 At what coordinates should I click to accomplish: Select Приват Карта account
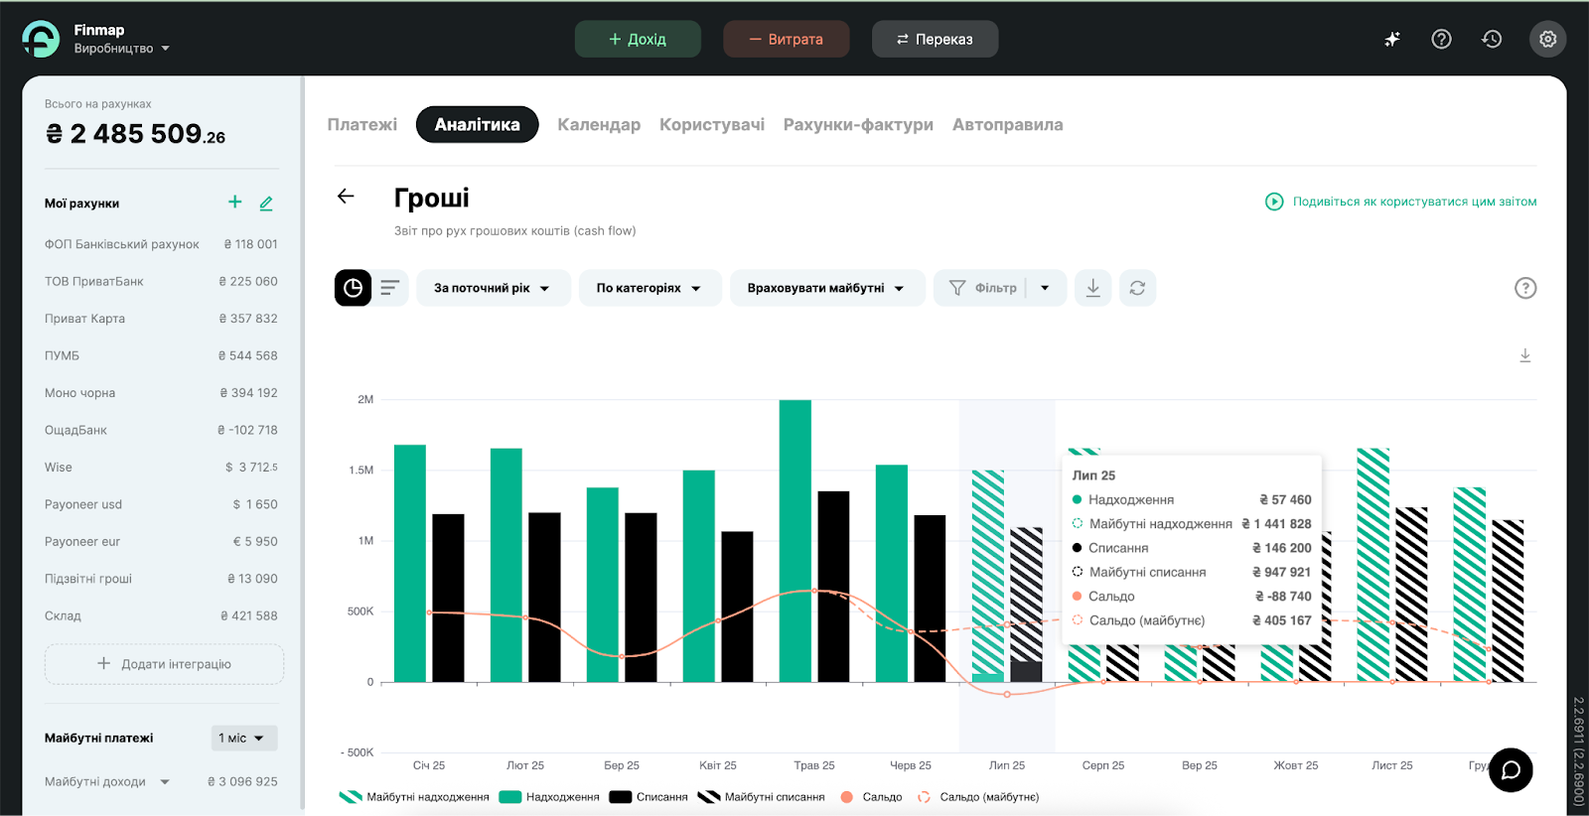[x=161, y=319]
